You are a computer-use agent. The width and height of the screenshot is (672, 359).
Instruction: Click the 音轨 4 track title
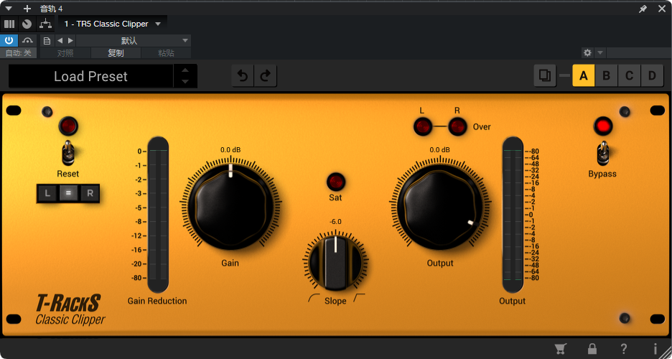coord(51,9)
